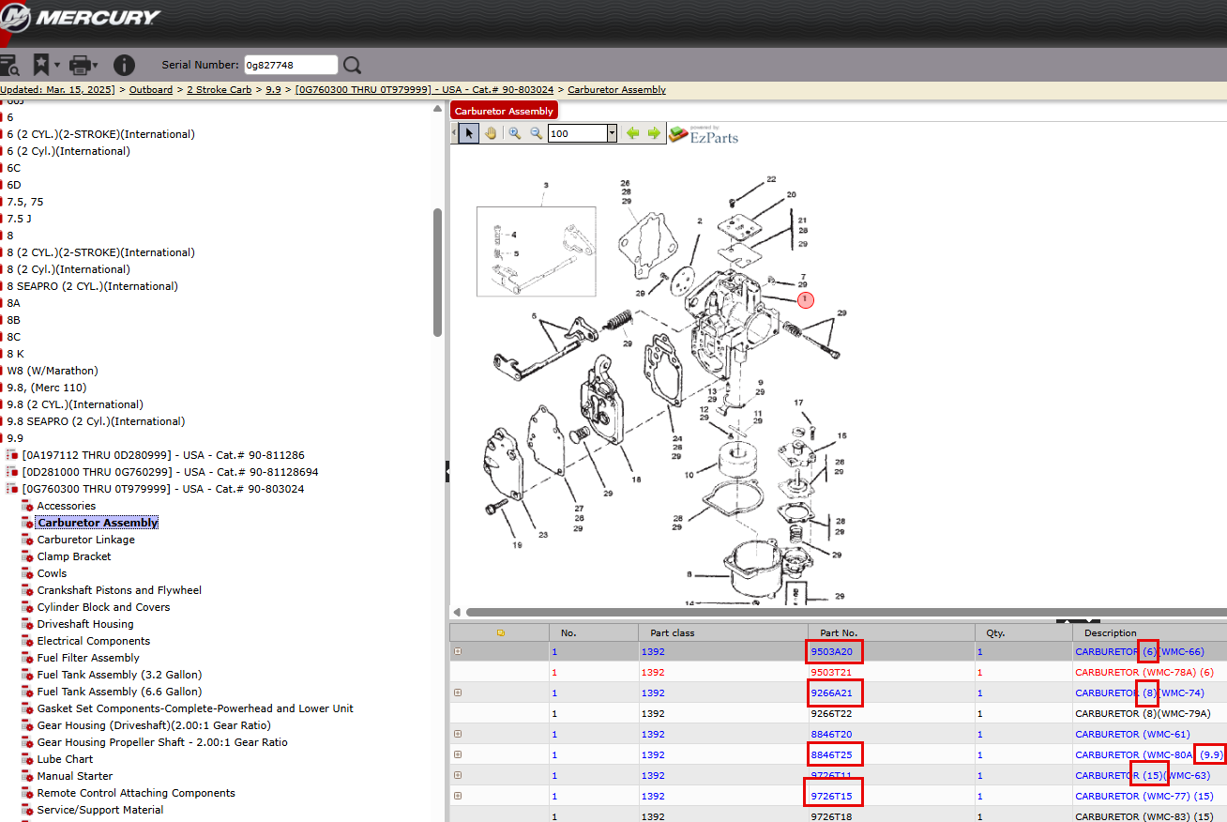Expand the 0D281000 THRU 0G760299 tree node
The width and height of the screenshot is (1227, 822).
(12, 472)
